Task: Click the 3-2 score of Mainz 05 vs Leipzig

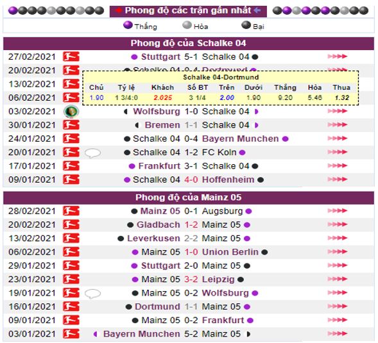Action: 191,280
